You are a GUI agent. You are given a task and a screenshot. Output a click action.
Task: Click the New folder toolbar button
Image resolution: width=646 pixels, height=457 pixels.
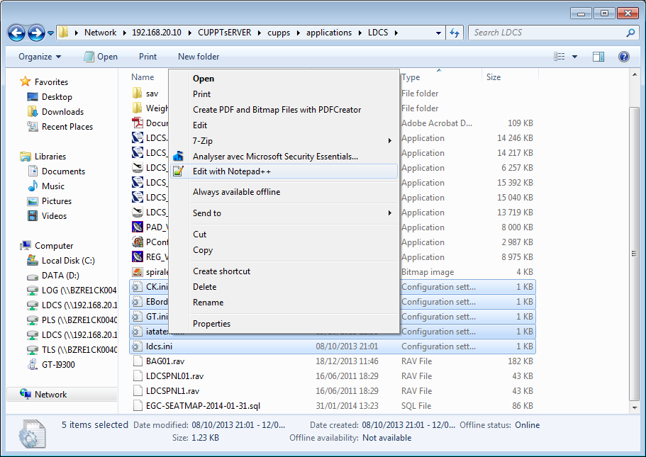click(199, 57)
